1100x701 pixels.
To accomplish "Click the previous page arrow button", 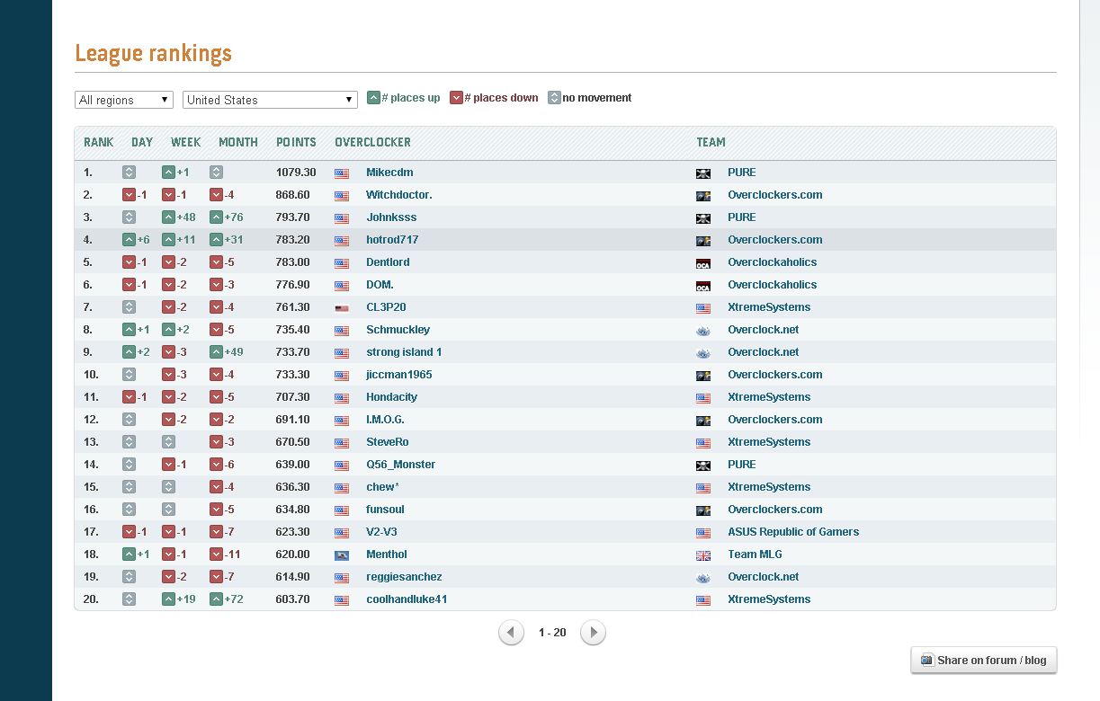I will pyautogui.click(x=511, y=633).
